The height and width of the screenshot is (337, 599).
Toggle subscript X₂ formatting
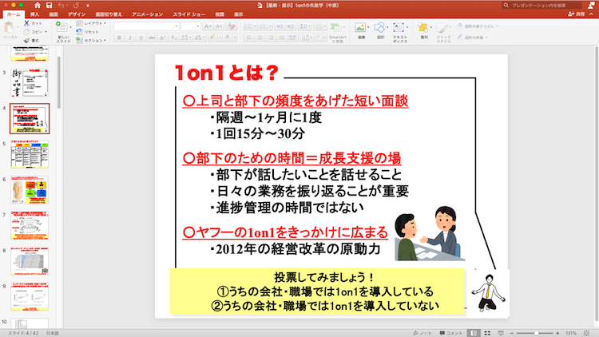[x=173, y=38]
